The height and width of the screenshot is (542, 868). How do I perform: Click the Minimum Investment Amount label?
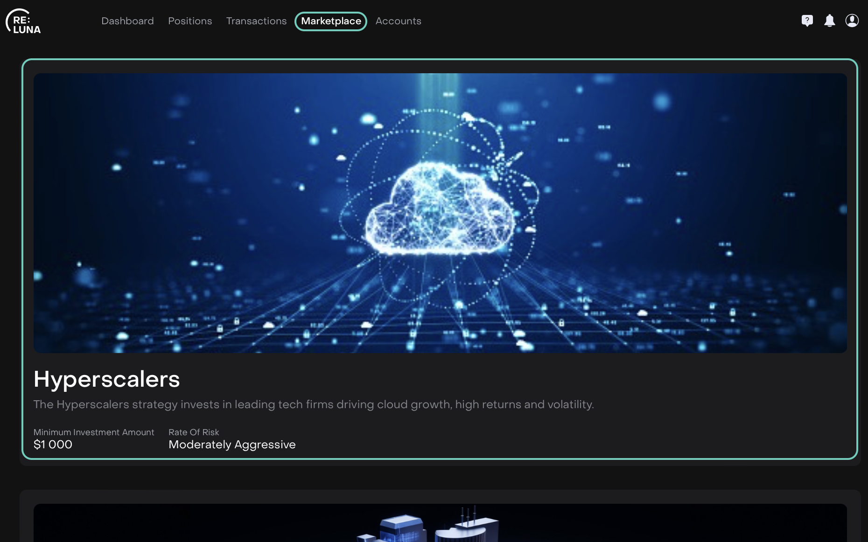coord(93,432)
